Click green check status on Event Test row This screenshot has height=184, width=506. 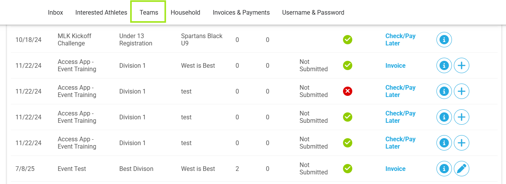348,169
